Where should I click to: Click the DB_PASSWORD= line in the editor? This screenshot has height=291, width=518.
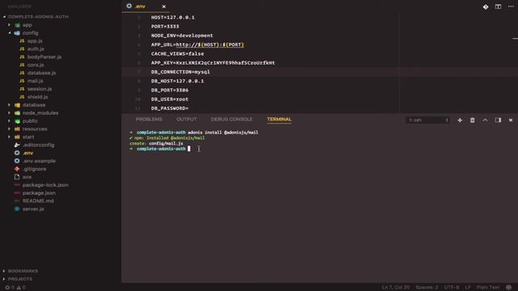[170, 108]
